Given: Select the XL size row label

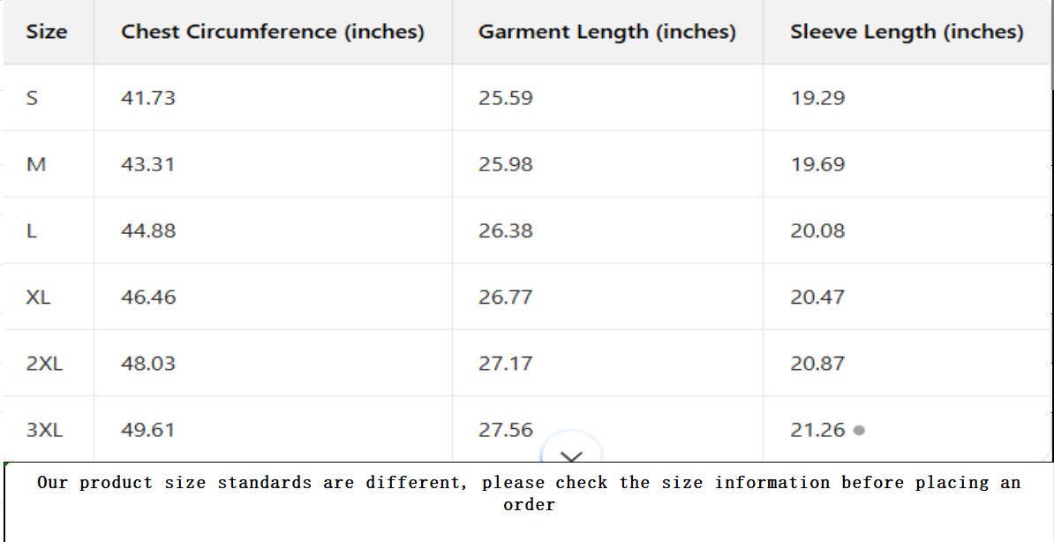Looking at the screenshot, I should coord(38,297).
